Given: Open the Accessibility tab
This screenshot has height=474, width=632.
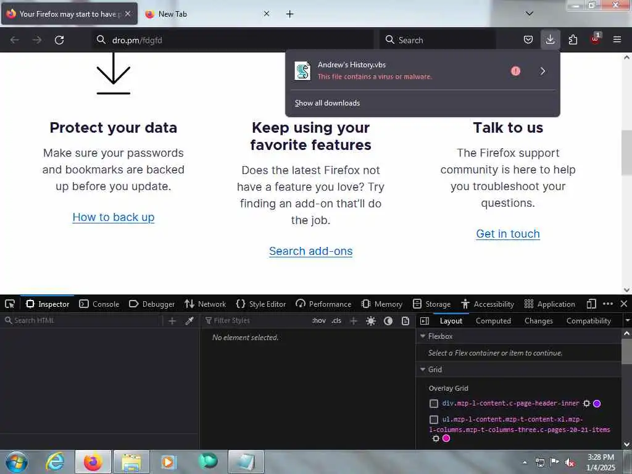Looking at the screenshot, I should point(488,304).
